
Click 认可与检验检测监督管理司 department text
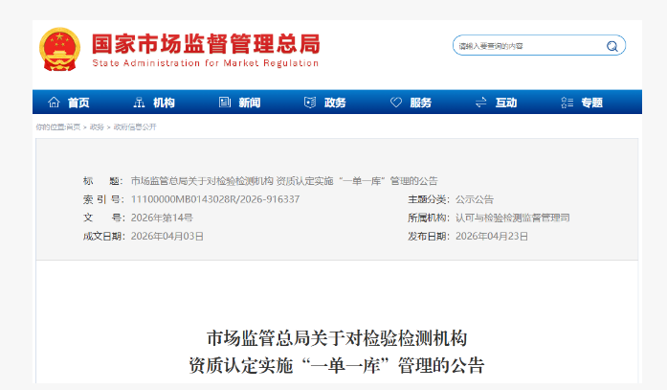pyautogui.click(x=513, y=218)
